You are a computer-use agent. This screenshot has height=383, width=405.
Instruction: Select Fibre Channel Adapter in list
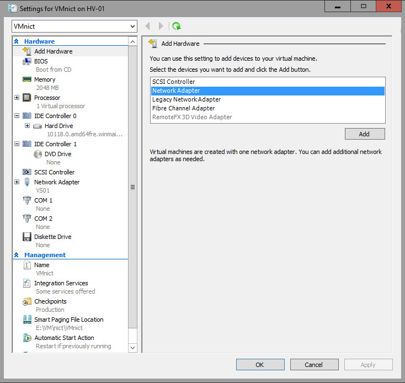pos(268,108)
